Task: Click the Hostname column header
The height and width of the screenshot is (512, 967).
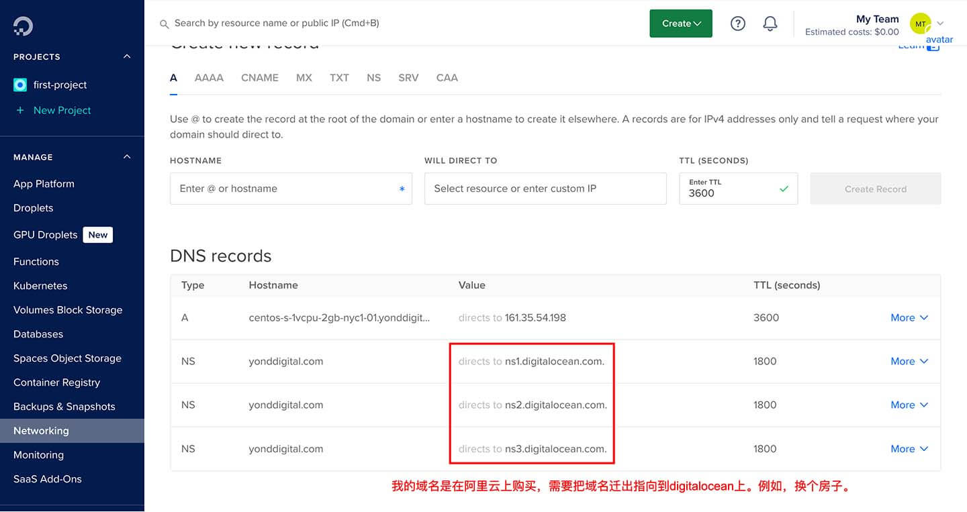Action: tap(273, 285)
